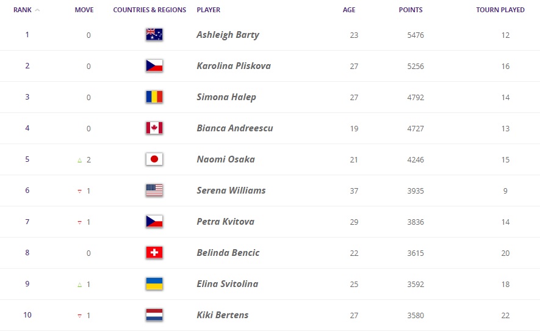Click the TOURN PLAYED column header
The height and width of the screenshot is (331, 540).
(500, 10)
